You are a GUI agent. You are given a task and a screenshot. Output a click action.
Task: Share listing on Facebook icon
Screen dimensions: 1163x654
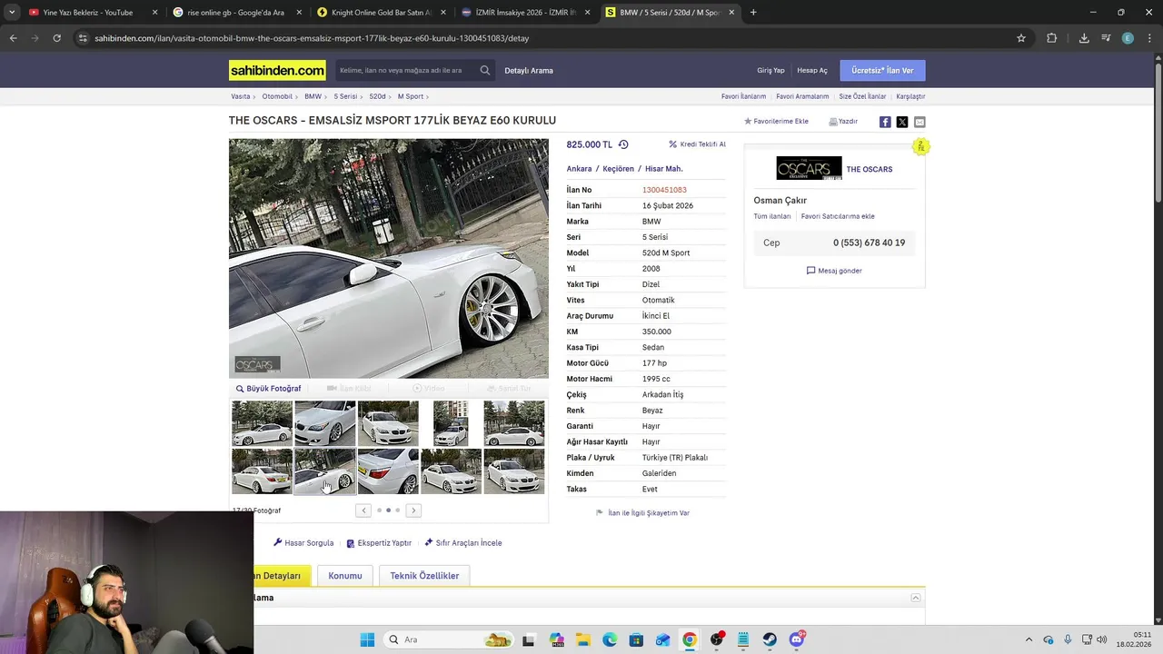(x=885, y=122)
